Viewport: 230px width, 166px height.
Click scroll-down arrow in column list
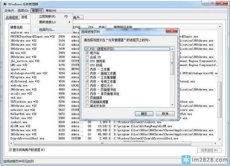click(x=172, y=104)
